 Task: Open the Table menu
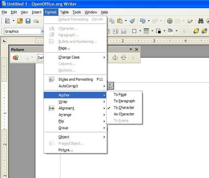tap(64, 12)
